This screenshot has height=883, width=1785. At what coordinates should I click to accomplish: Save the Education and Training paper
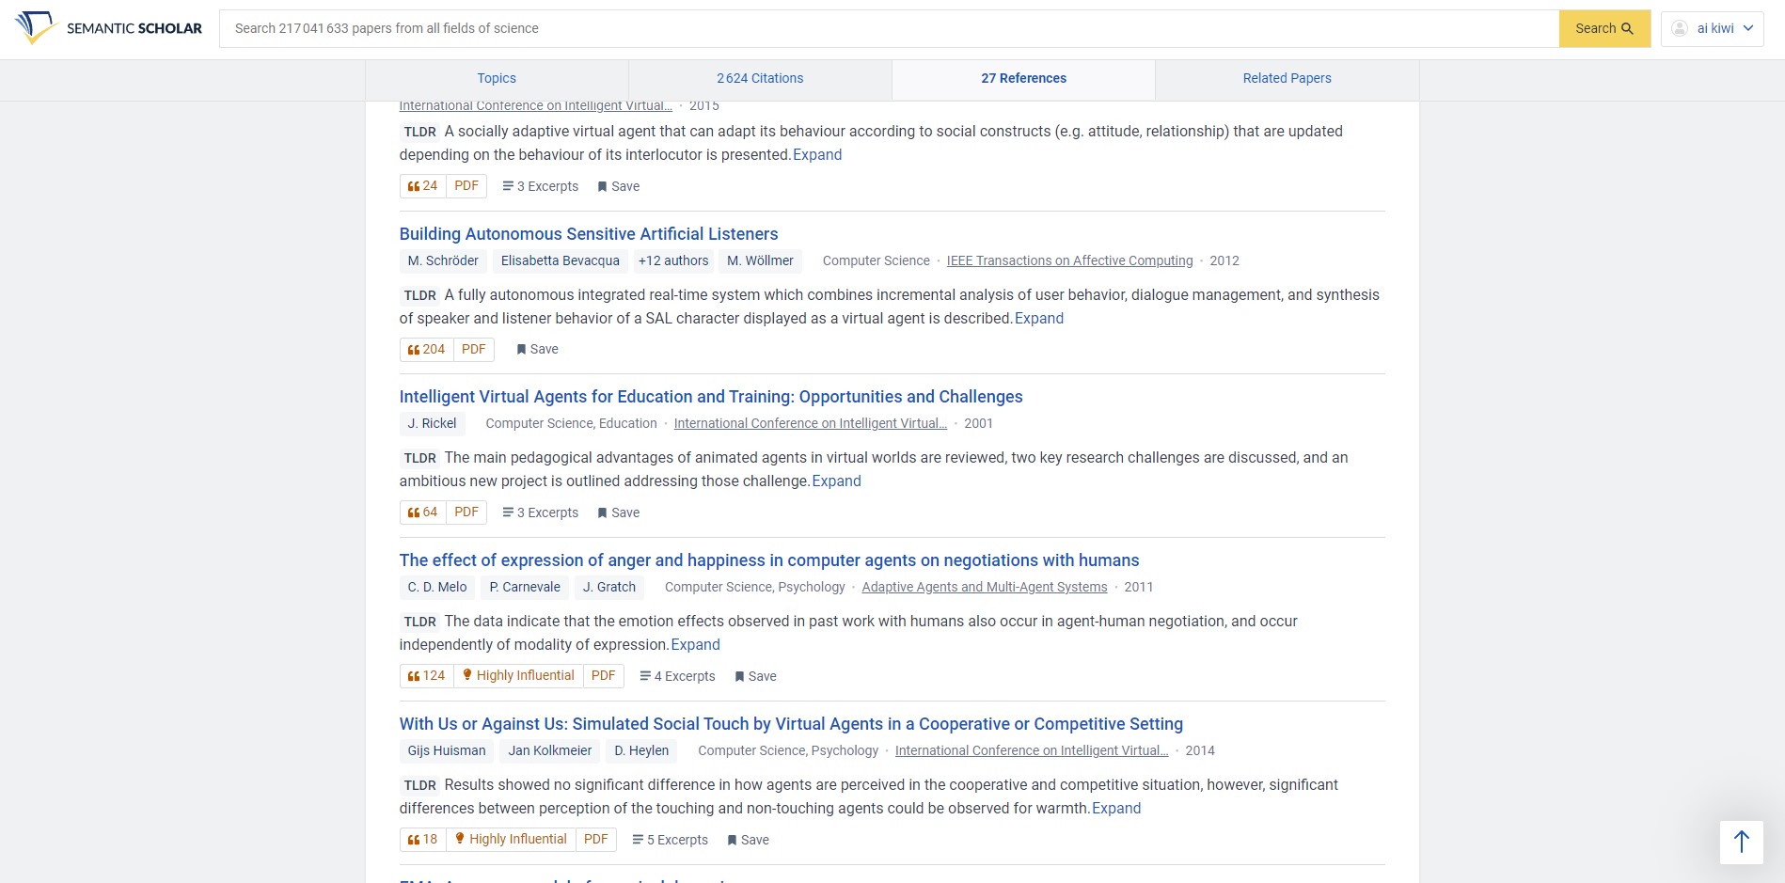pos(619,512)
